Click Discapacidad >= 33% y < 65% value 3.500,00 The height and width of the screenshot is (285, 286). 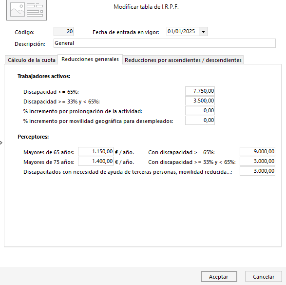tap(200, 101)
